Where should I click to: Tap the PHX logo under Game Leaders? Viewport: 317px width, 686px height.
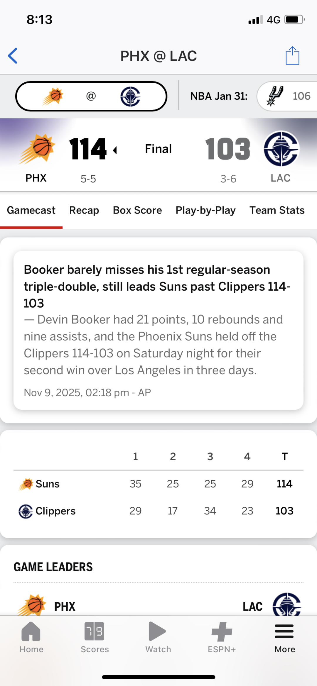(x=33, y=605)
